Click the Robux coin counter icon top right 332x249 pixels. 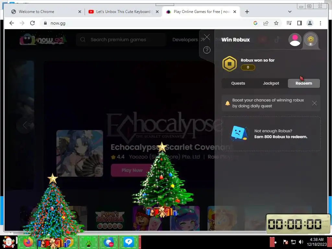click(310, 39)
